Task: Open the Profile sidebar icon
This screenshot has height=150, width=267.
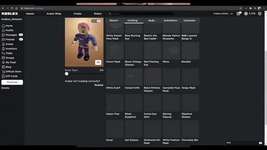Action: click(x=3, y=30)
